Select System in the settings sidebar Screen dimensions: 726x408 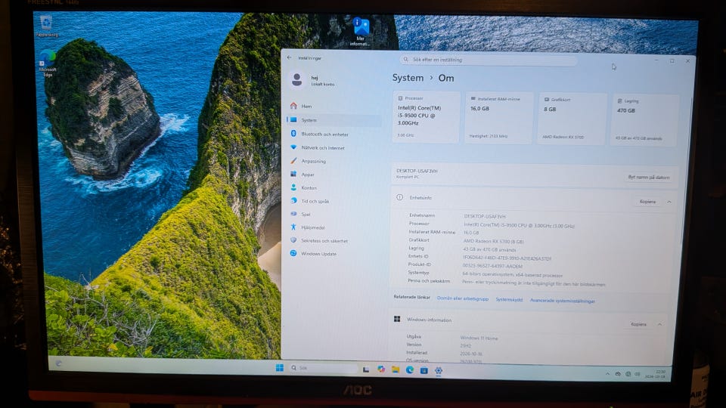[334, 120]
